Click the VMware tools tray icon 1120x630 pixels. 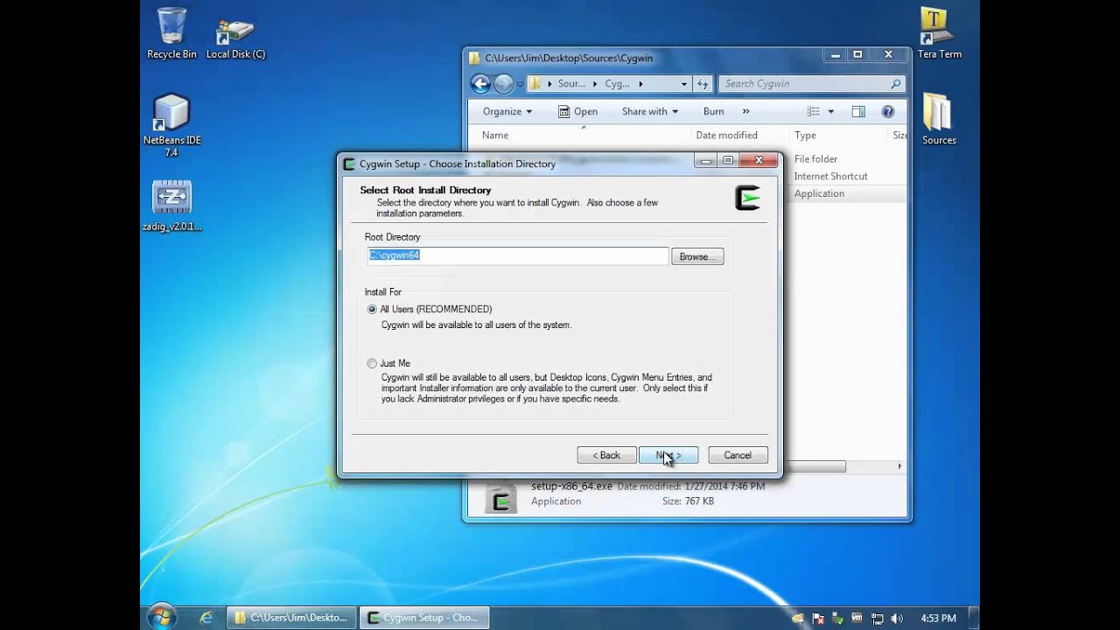(857, 618)
